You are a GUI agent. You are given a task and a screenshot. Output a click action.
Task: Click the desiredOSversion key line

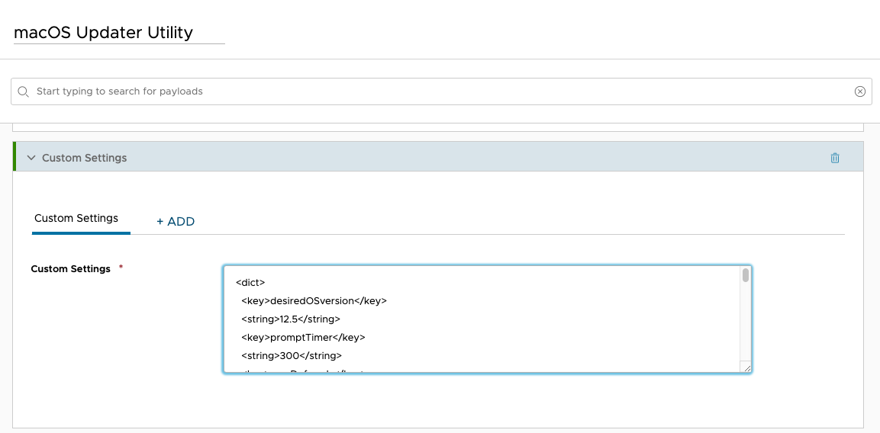tap(314, 301)
